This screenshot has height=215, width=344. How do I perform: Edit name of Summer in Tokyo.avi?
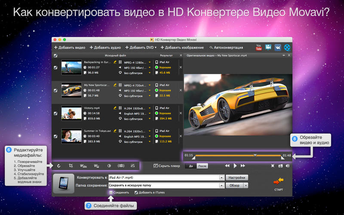[x=115, y=131]
